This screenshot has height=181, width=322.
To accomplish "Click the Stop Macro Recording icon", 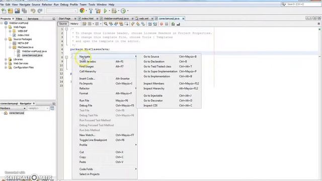I will (167, 24).
